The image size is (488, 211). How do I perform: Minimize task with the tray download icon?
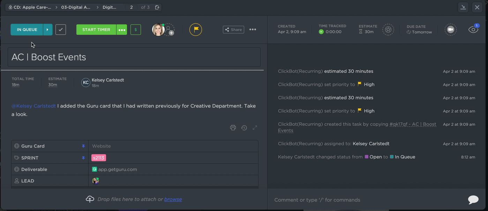click(463, 7)
